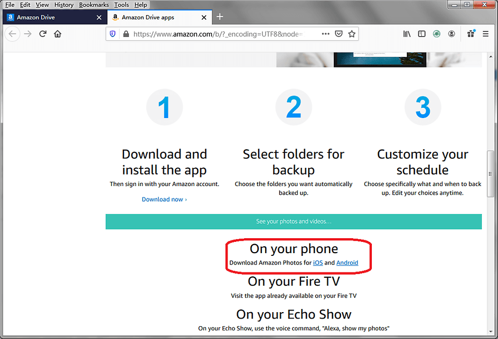The width and height of the screenshot is (498, 339).
Task: Minimize the Firefox window
Action: pos(455,5)
